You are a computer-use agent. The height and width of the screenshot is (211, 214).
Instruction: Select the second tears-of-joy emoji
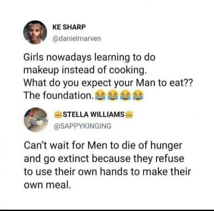pyautogui.click(x=113, y=95)
